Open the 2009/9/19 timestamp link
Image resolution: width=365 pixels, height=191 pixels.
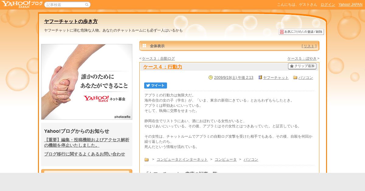click(x=234, y=78)
